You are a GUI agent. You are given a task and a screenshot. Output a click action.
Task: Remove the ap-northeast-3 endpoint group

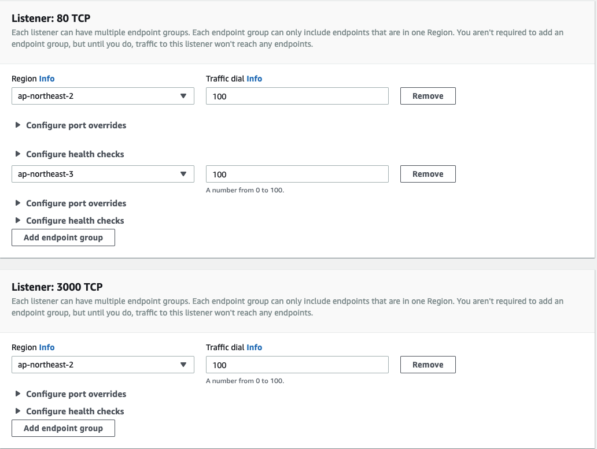click(428, 174)
